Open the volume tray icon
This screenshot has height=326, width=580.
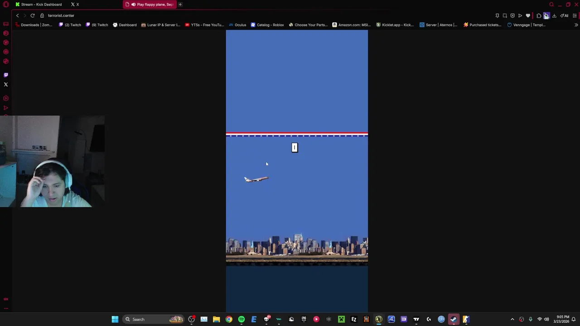[x=546, y=319]
